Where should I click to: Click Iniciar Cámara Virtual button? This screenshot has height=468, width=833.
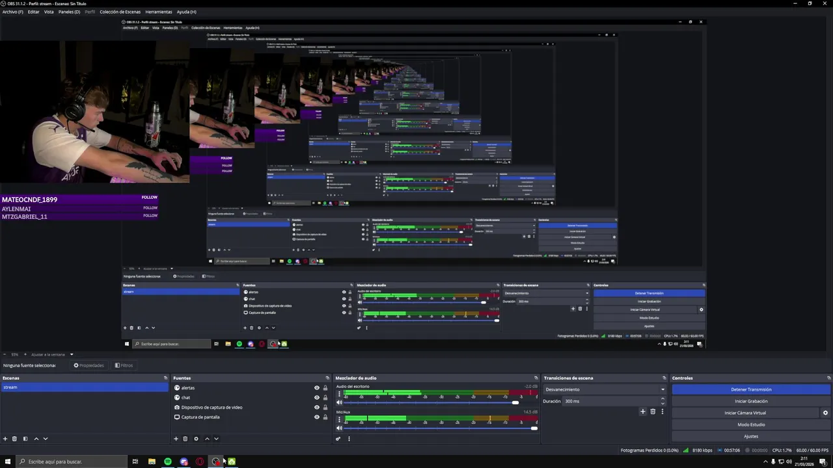[745, 413]
